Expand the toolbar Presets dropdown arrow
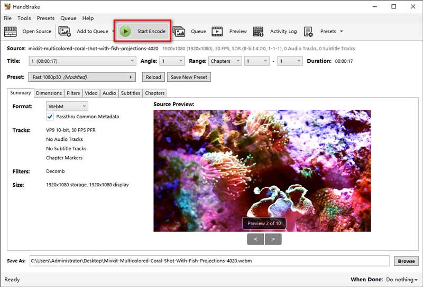 pos(342,32)
